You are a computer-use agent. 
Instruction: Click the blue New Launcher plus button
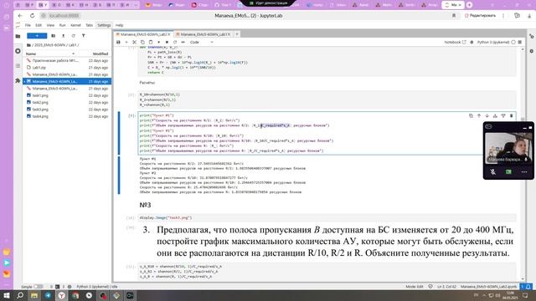[x=37, y=35]
